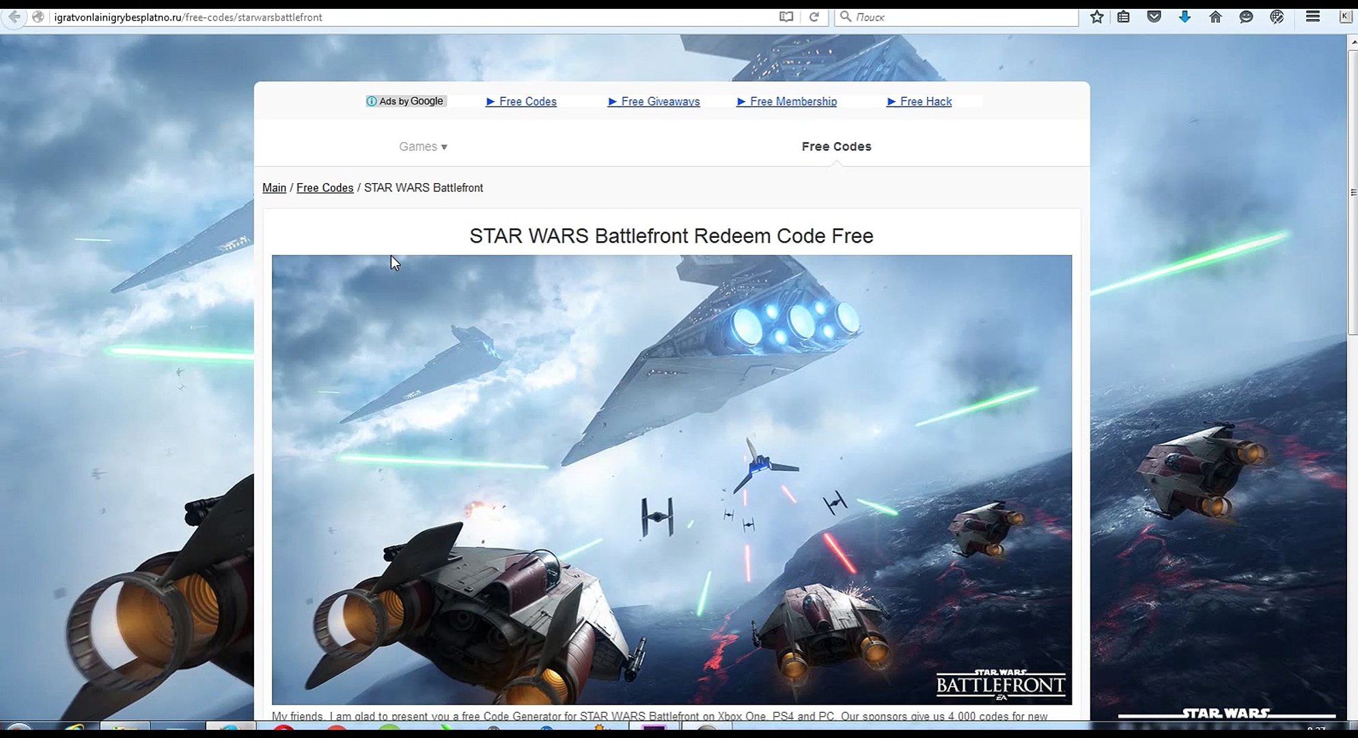Toggle Reader View book icon
1358x738 pixels.
click(x=786, y=17)
